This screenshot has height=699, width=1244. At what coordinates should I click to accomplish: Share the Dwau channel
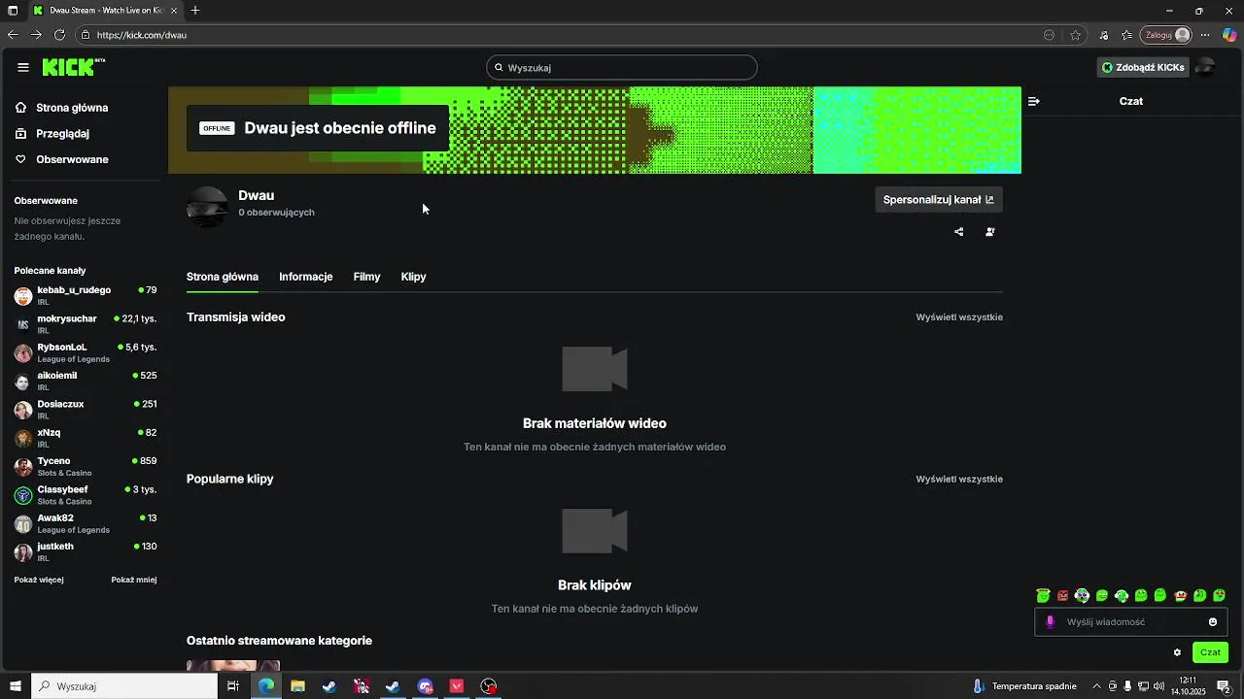click(959, 232)
